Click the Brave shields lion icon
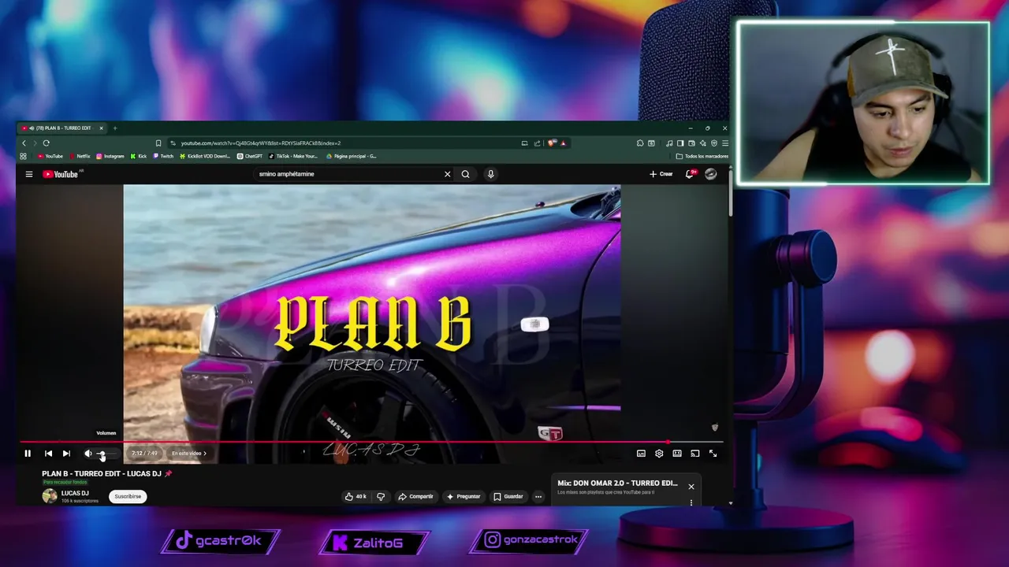1009x567 pixels. [x=552, y=143]
